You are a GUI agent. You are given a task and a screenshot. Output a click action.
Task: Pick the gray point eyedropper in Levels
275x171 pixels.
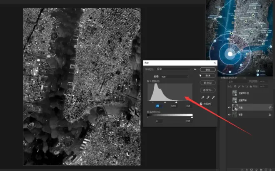coord(207,97)
